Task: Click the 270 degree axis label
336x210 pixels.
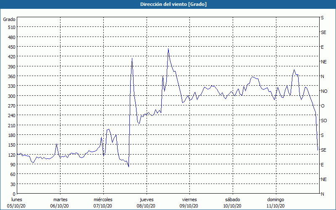Action: point(12,106)
